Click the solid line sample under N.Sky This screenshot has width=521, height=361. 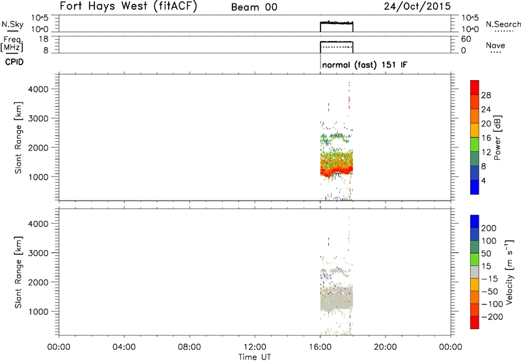pyautogui.click(x=12, y=31)
